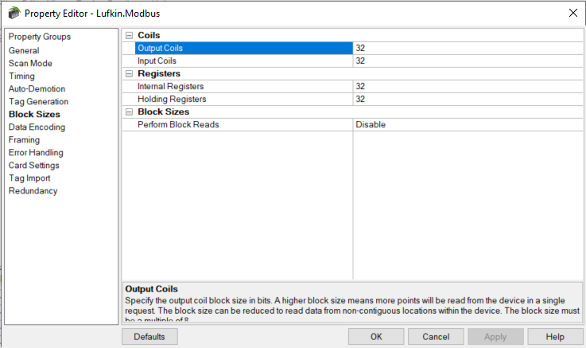The image size is (586, 348).
Task: Edit the Holding Registers value 32
Action: (x=468, y=100)
